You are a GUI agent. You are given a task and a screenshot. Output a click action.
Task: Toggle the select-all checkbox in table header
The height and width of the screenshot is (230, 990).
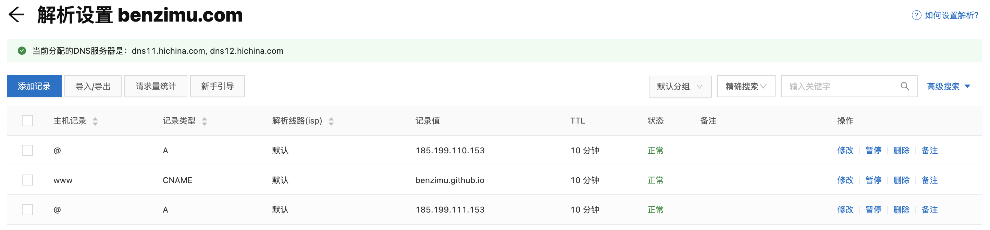click(27, 121)
